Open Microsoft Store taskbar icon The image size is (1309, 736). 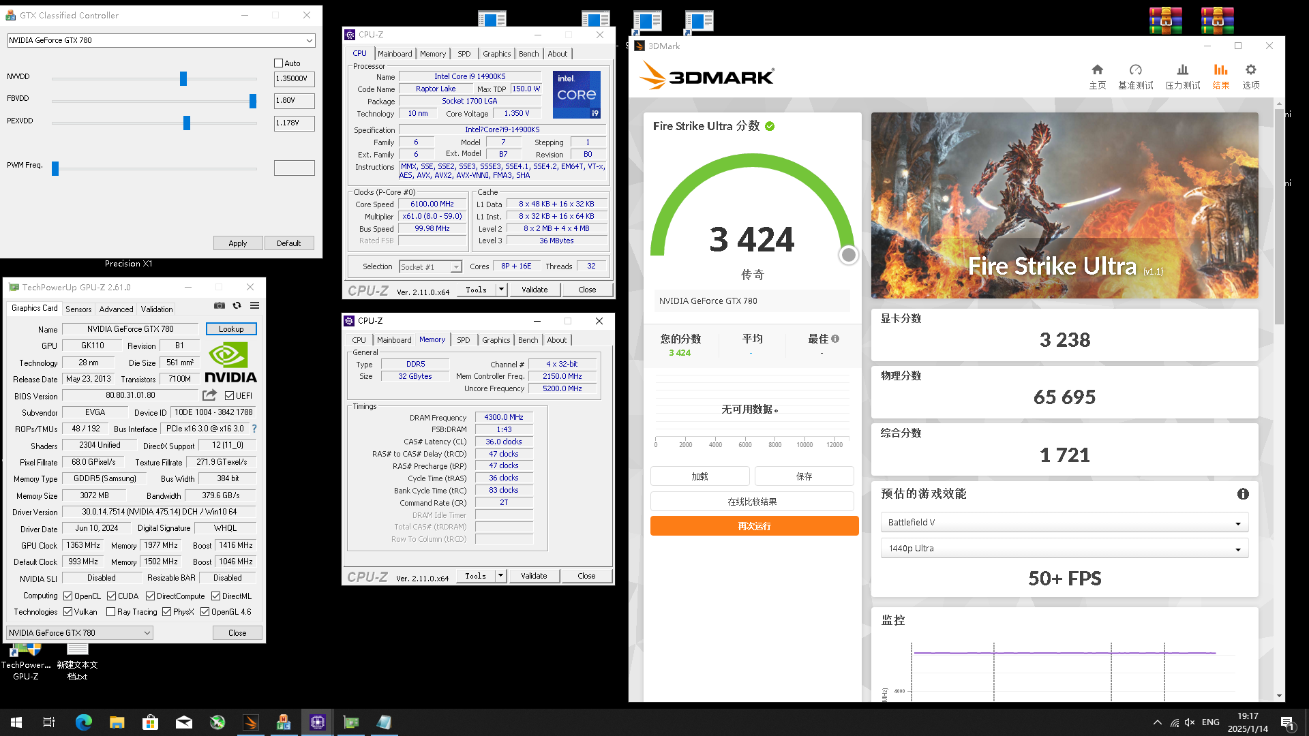click(150, 722)
